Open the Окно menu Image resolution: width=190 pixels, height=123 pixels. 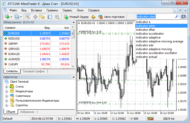pyautogui.click(x=80, y=10)
